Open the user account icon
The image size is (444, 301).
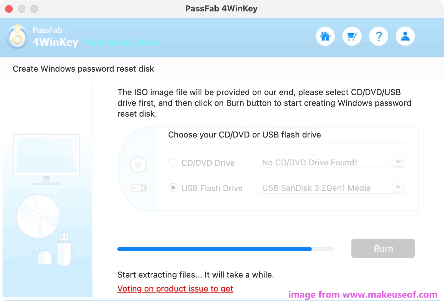click(405, 36)
